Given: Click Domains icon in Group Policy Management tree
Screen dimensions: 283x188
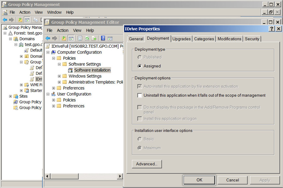Looking at the screenshot, I should pyautogui.click(x=16, y=39).
